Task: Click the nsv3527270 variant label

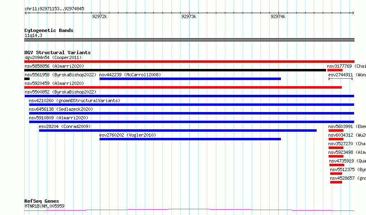Action: pyautogui.click(x=347, y=144)
